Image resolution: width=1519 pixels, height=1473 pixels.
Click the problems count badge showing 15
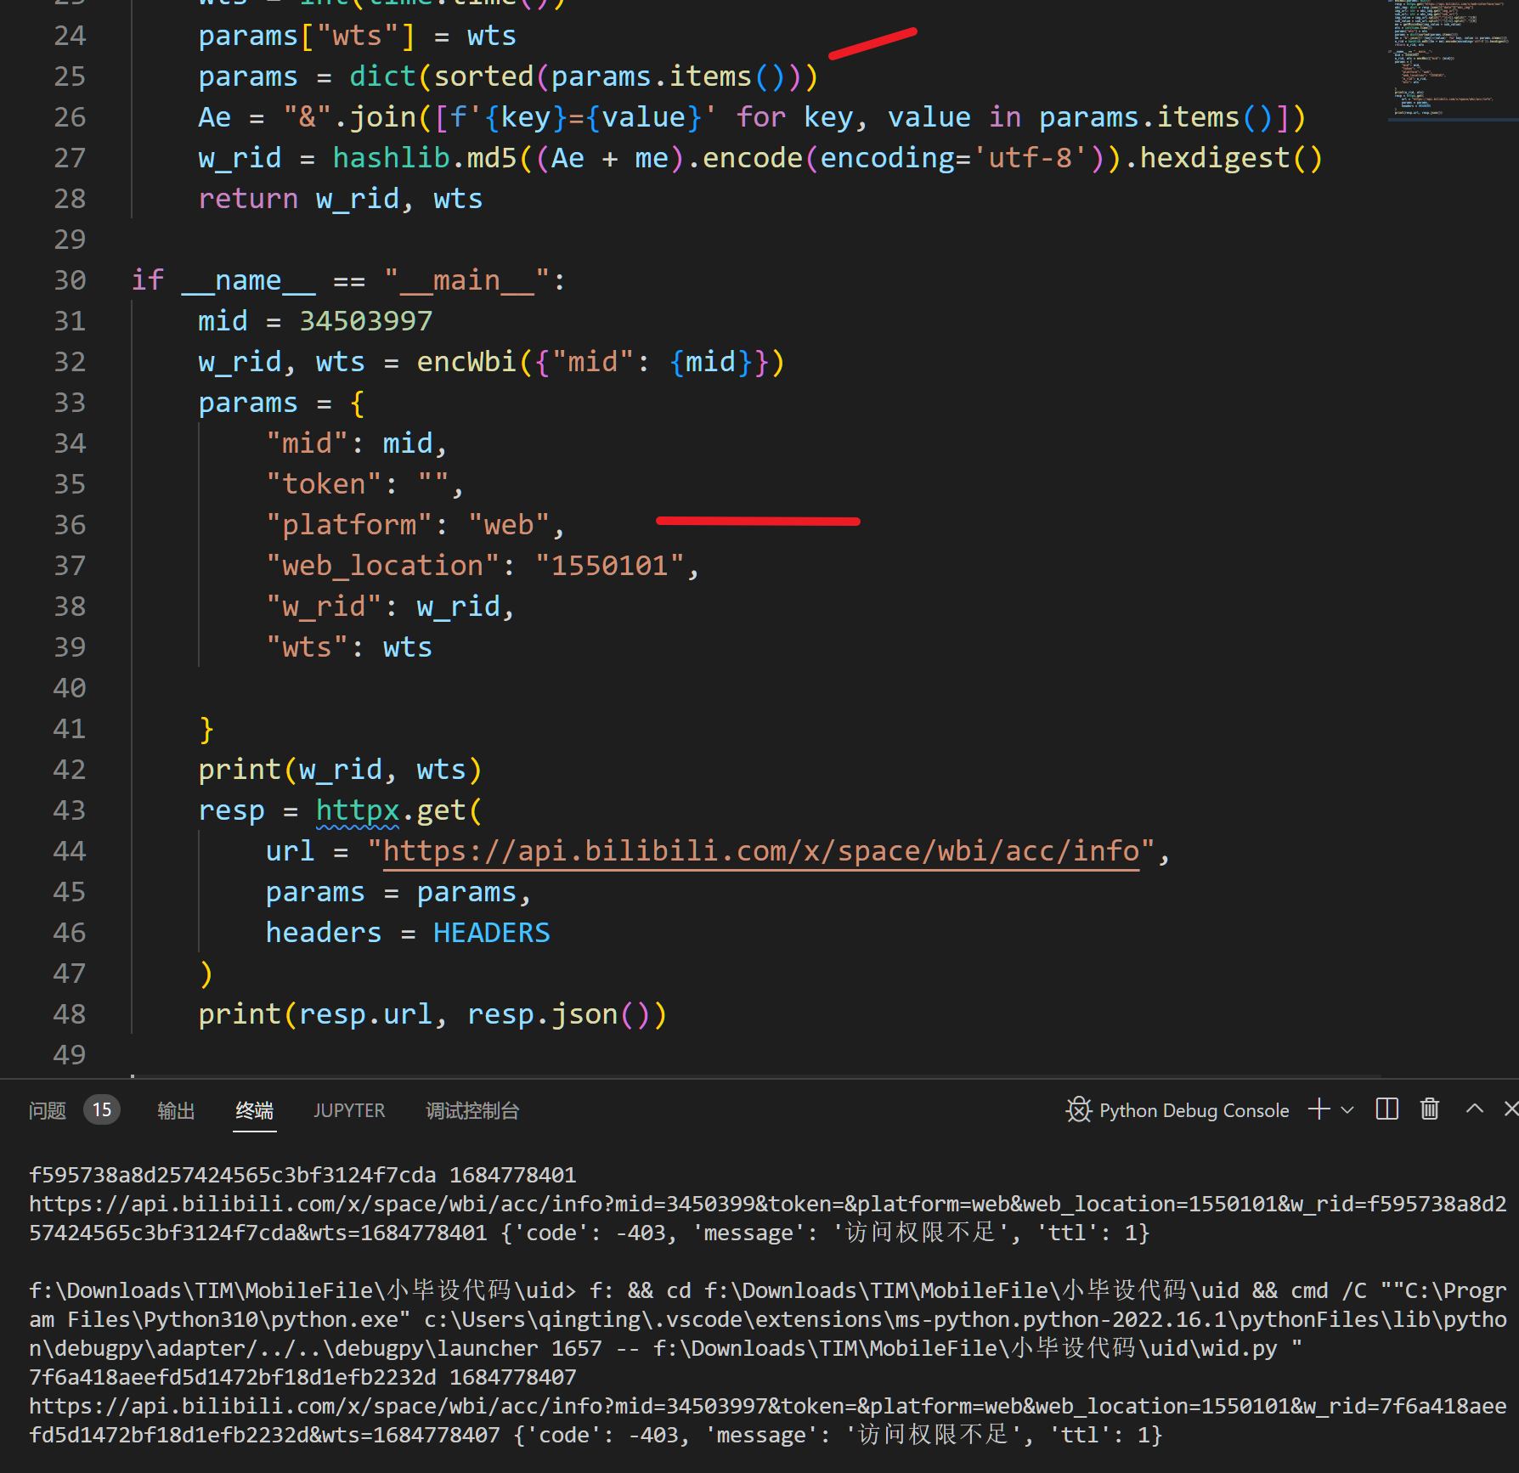(101, 1109)
